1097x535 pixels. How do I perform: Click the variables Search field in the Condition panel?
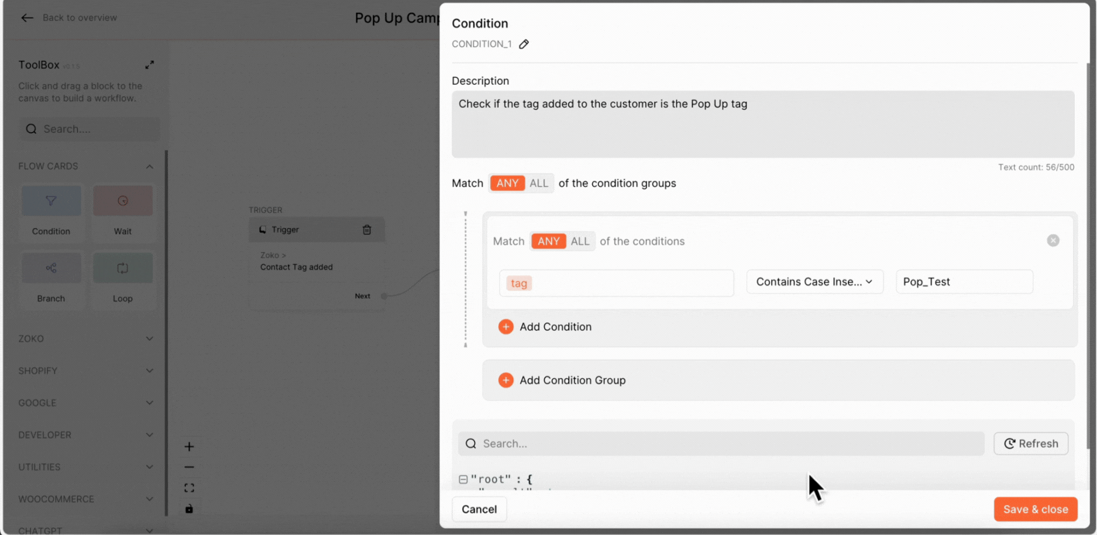click(x=721, y=444)
